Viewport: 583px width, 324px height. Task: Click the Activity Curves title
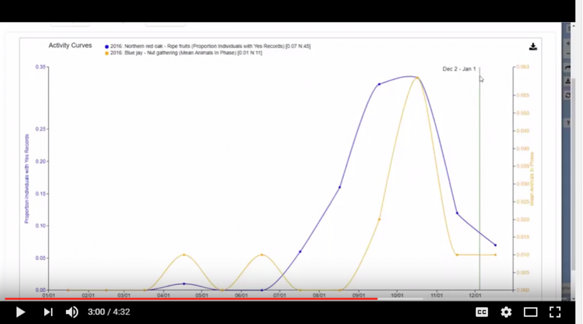coord(71,45)
